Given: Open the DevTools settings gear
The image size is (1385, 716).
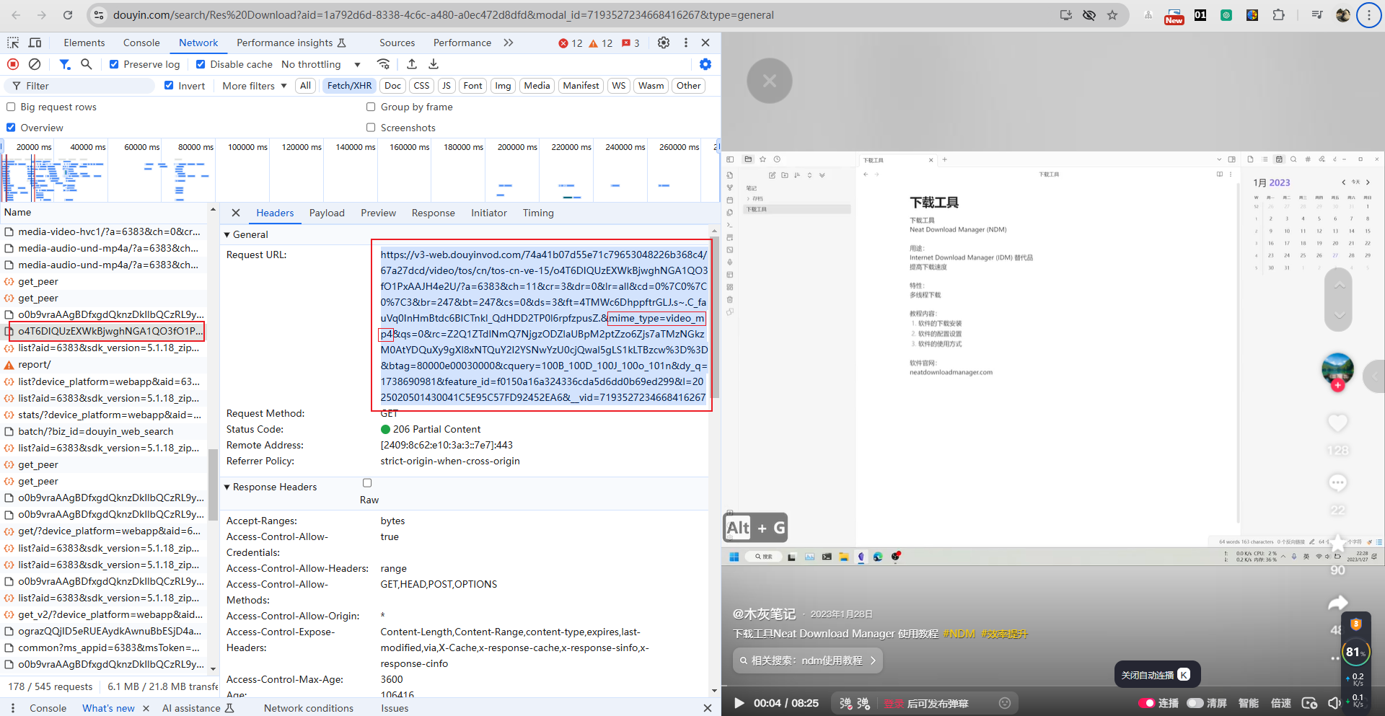Looking at the screenshot, I should click(664, 43).
